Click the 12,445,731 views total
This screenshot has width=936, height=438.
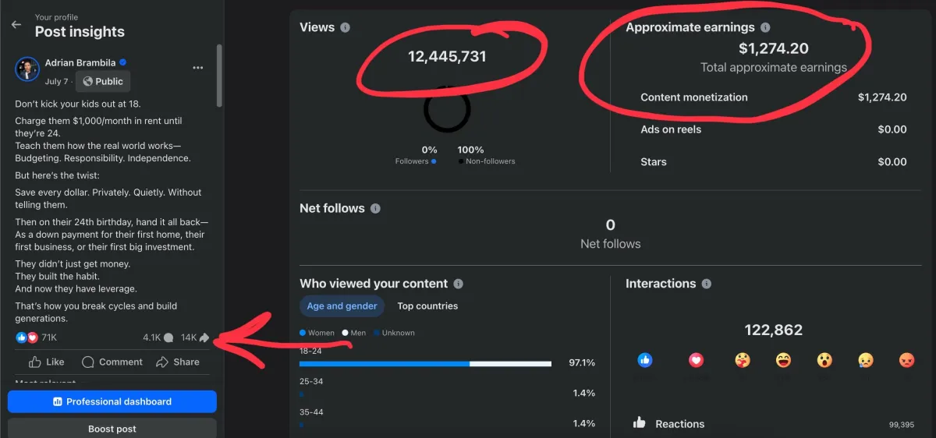(447, 56)
